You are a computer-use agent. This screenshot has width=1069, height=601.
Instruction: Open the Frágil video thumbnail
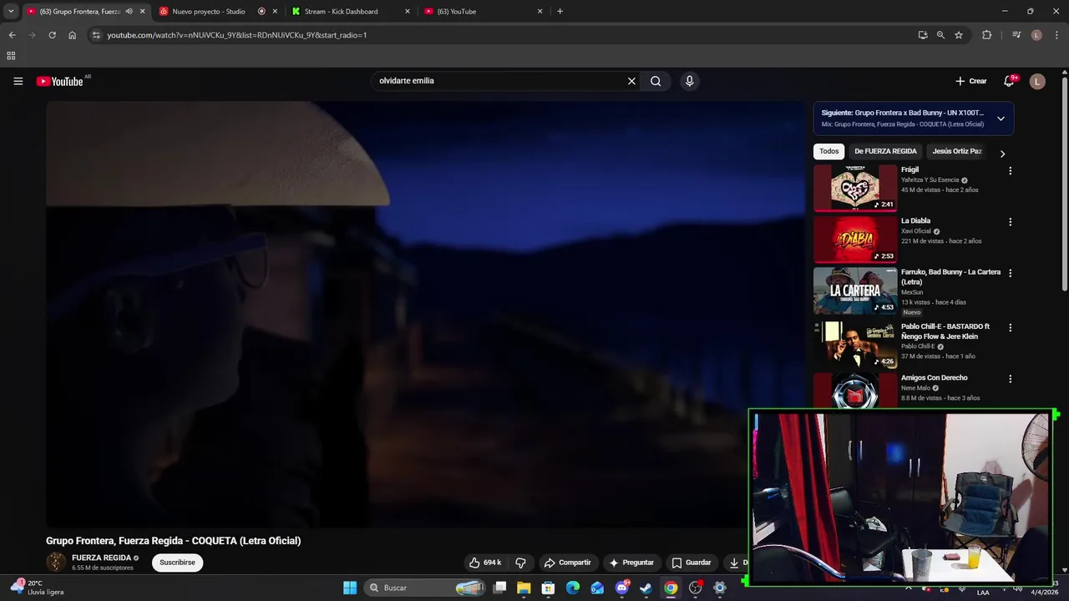[855, 188]
